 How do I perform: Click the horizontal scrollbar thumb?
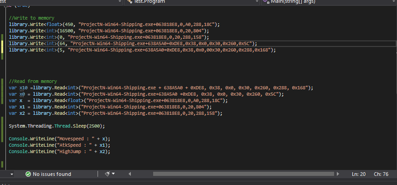243,174
